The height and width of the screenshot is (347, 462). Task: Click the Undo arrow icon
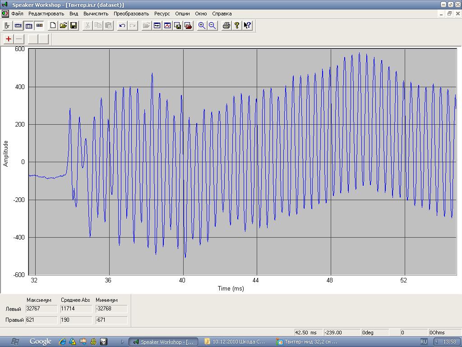pos(122,26)
